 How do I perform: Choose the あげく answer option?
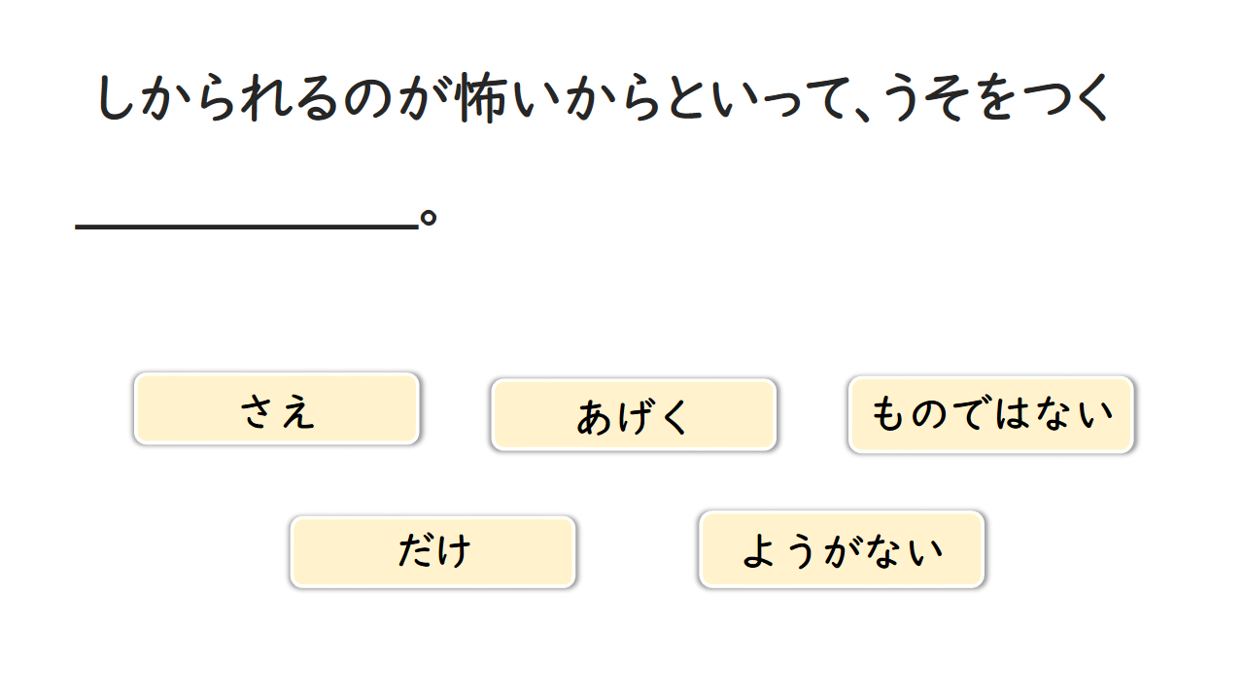pos(634,415)
